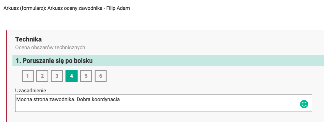Viewport: 324px width, 122px height.
Task: Click the highlighted rating 4 button
Action: pos(72,76)
